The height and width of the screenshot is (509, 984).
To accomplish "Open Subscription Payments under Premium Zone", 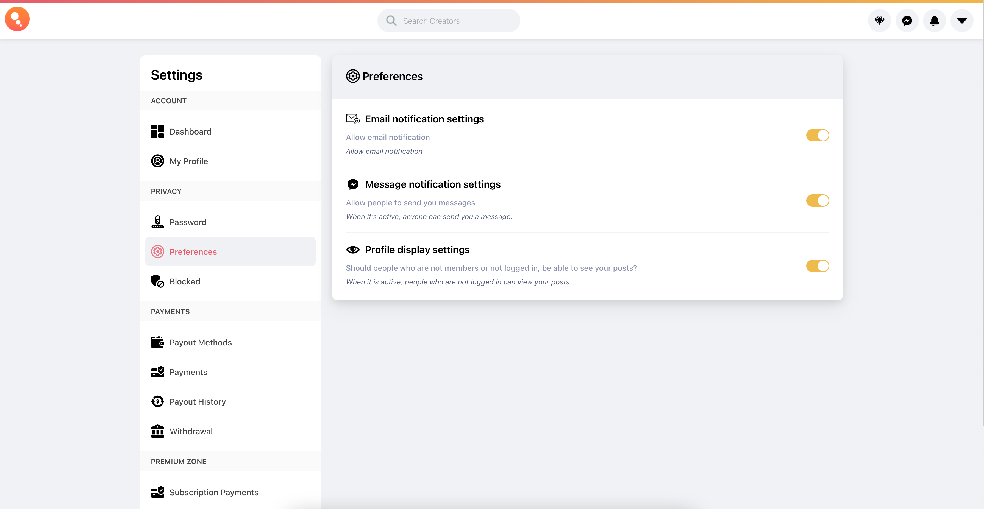I will pyautogui.click(x=213, y=492).
